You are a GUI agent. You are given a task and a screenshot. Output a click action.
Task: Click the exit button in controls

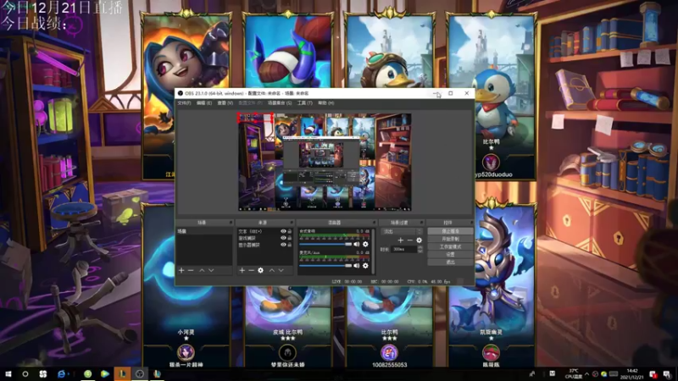click(450, 262)
